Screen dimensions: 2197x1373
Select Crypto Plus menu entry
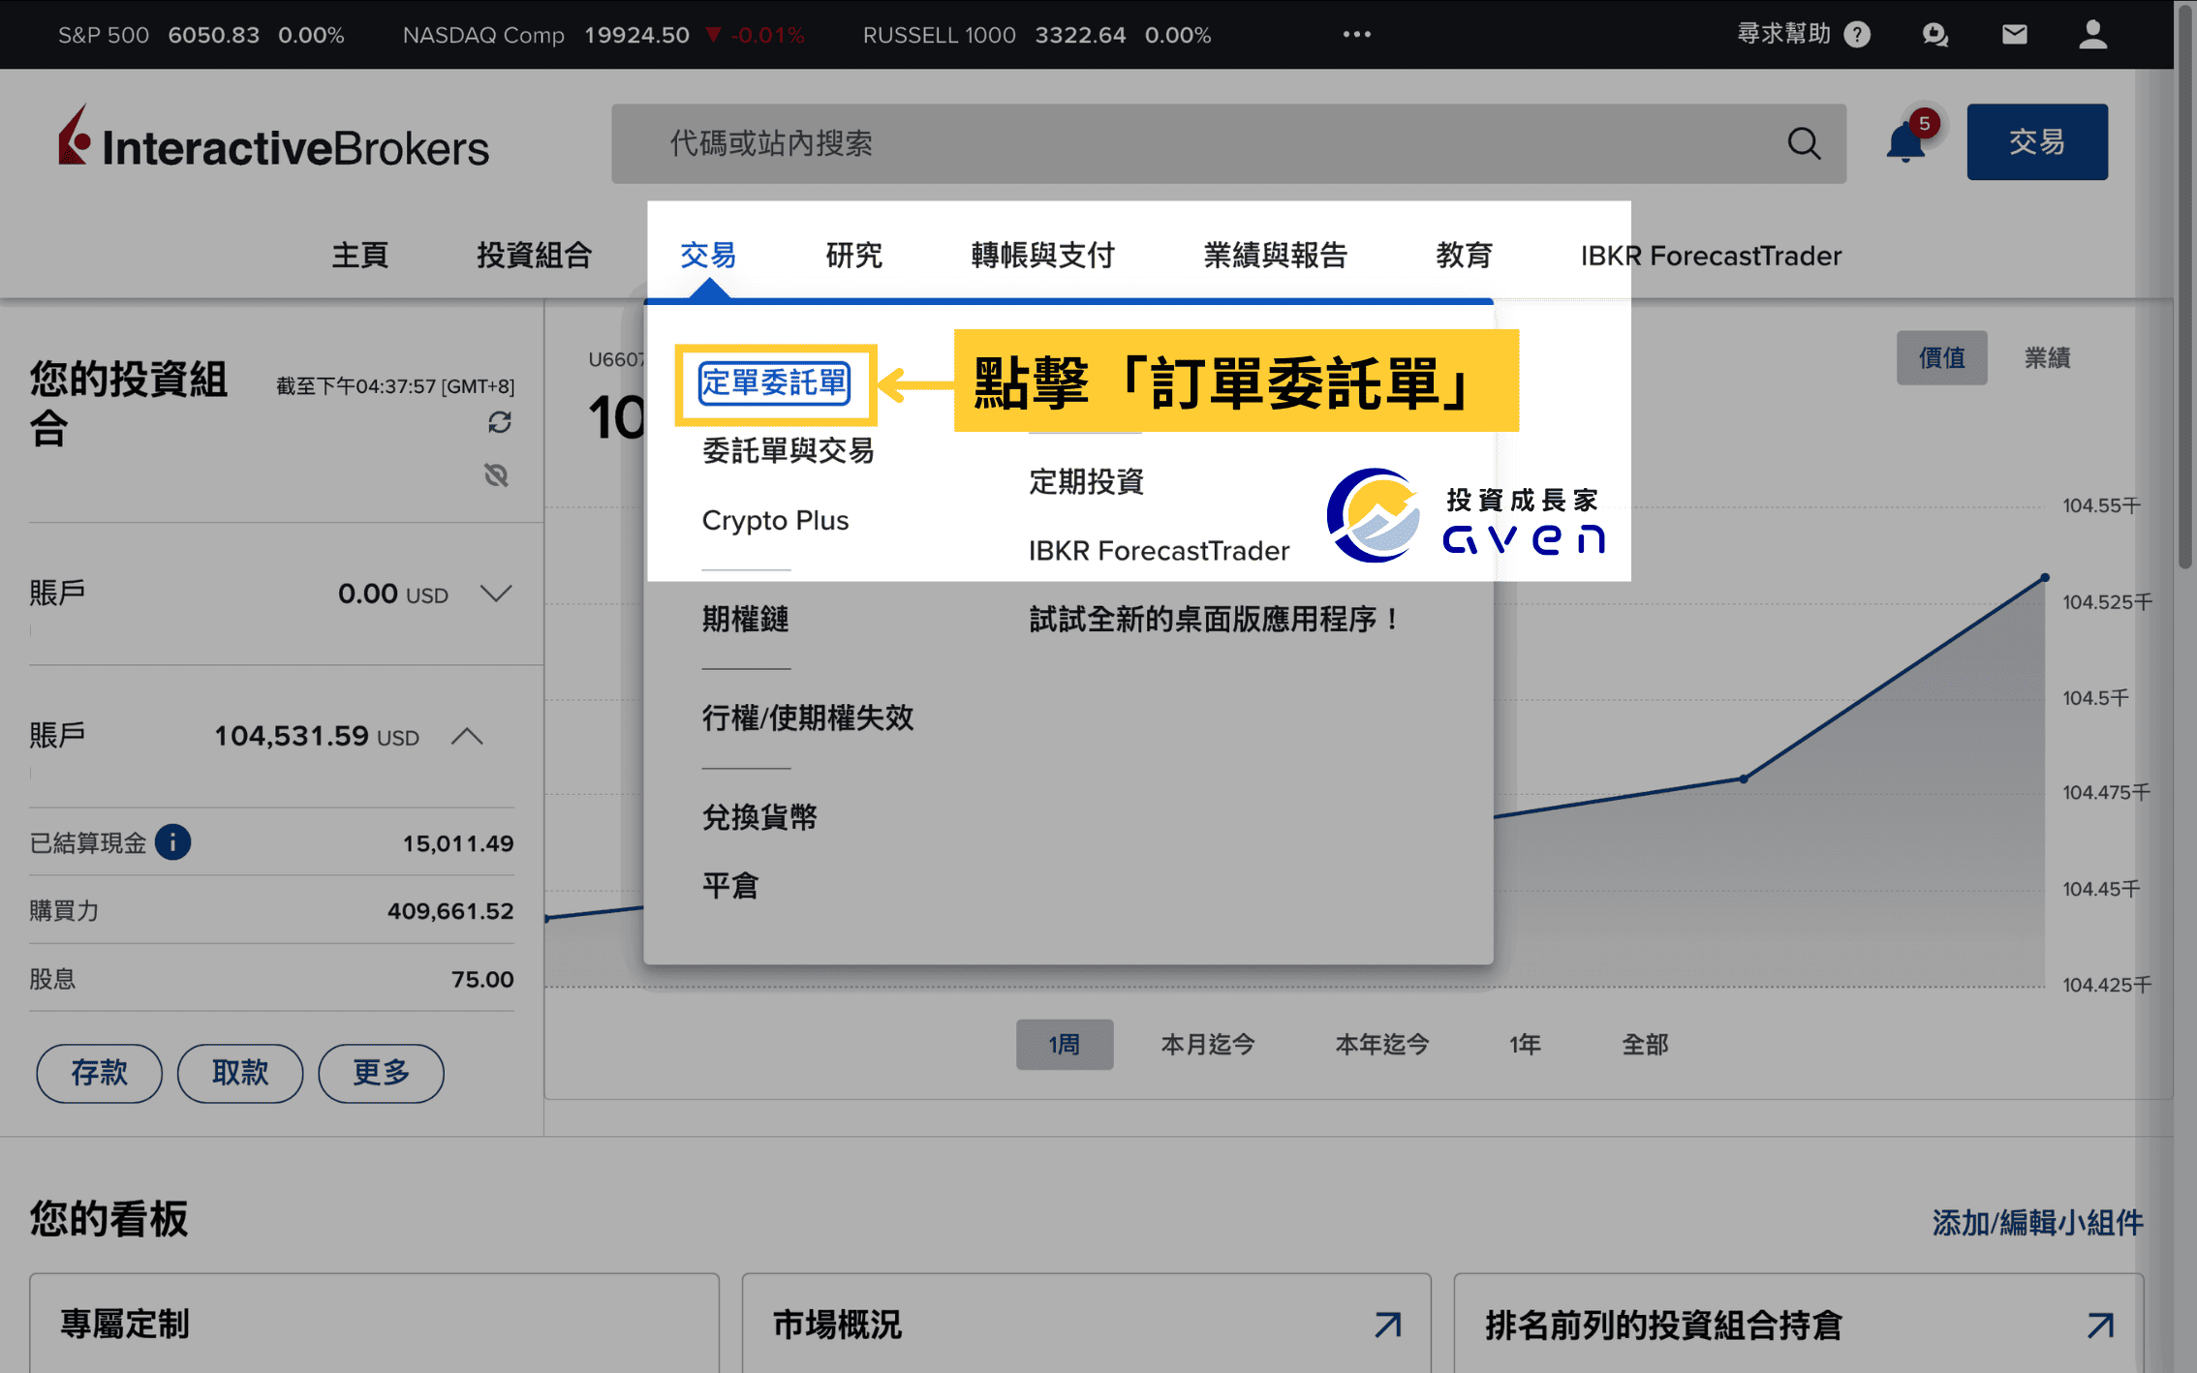[x=775, y=520]
